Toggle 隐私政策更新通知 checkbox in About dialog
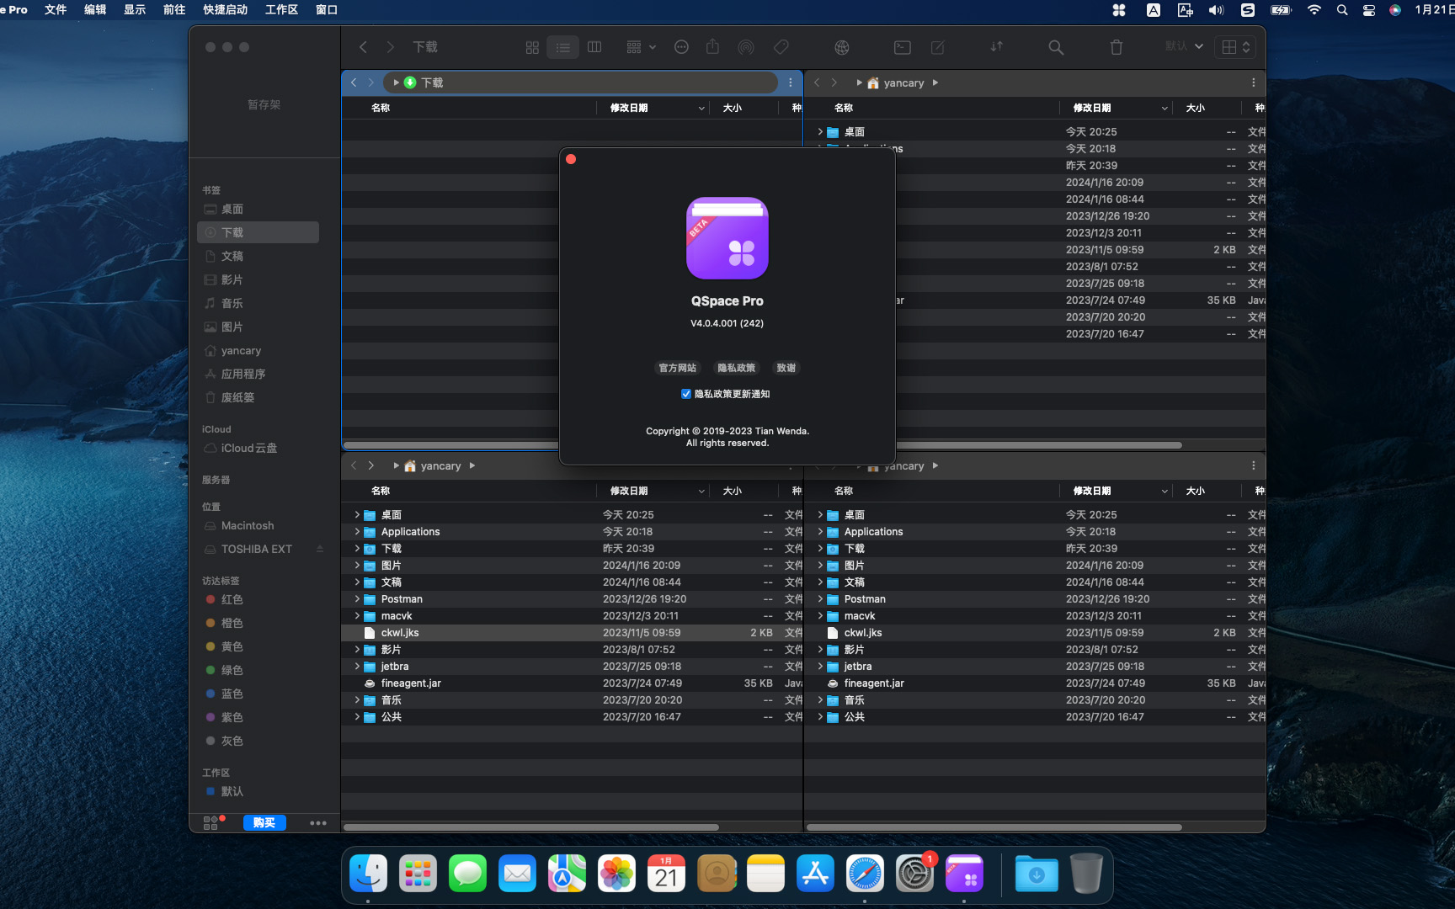 (x=686, y=394)
